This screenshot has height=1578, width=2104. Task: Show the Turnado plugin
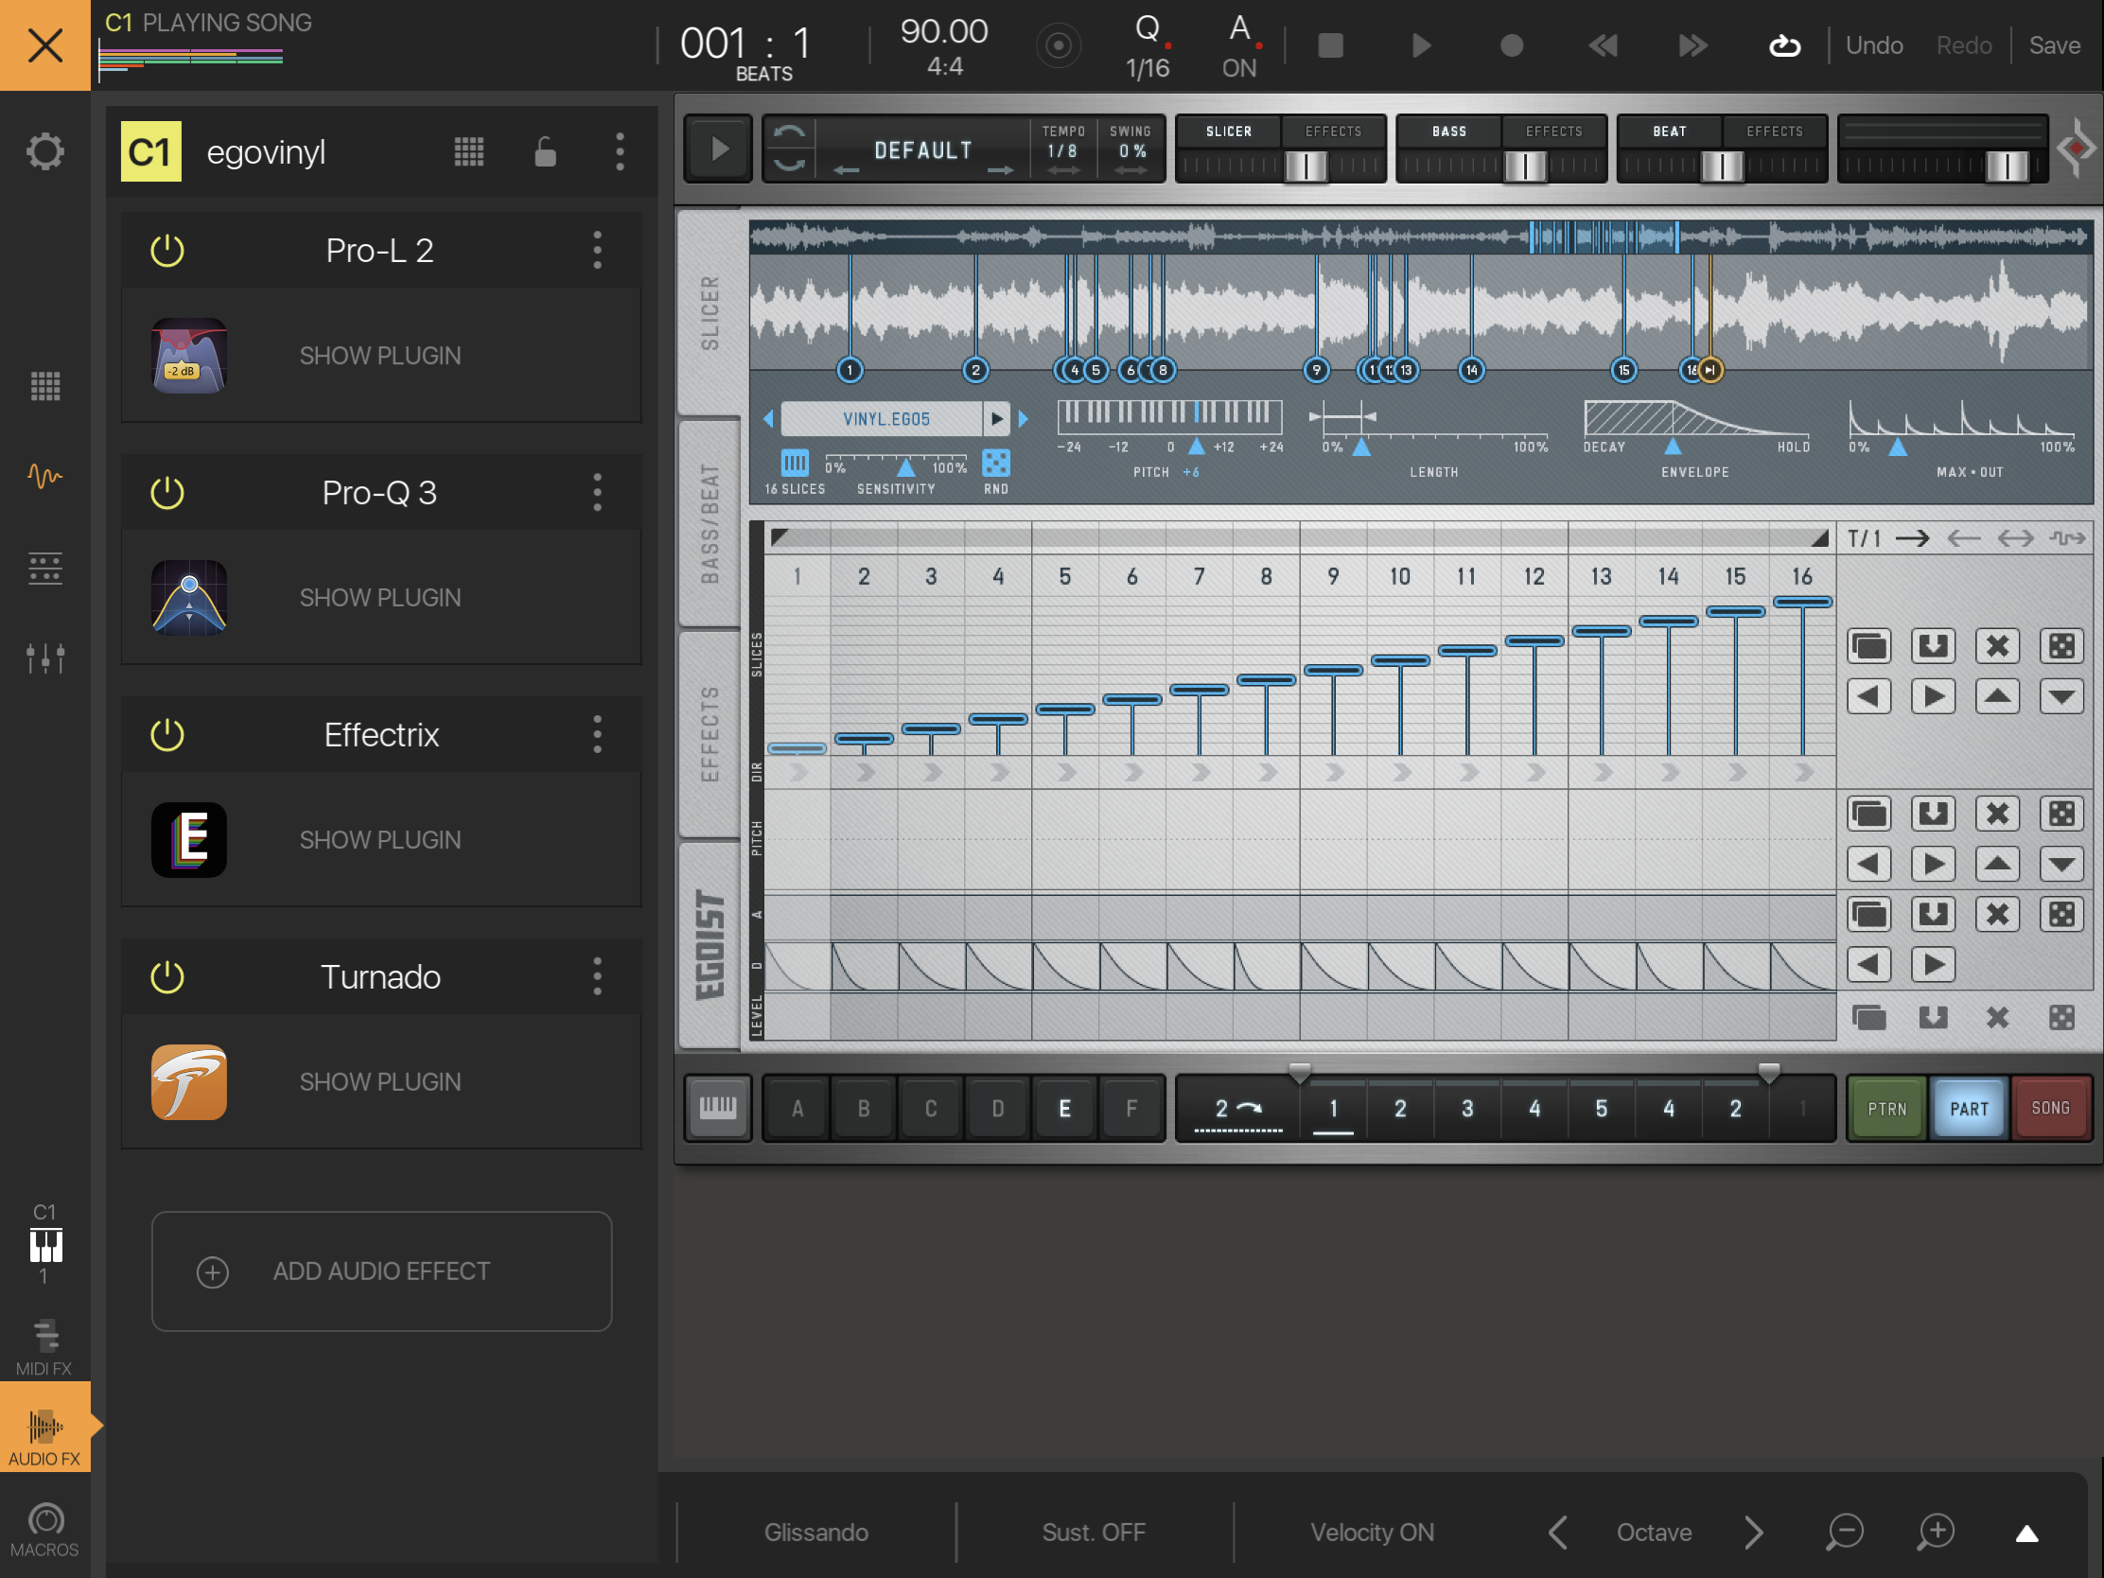pos(380,1081)
